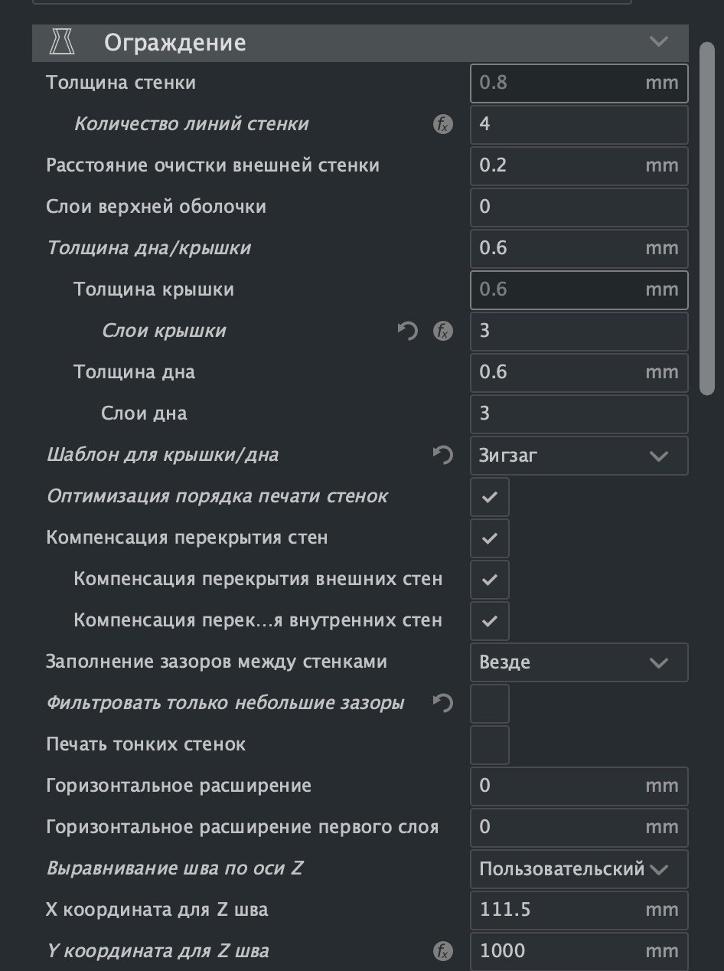Revert the Шаблон для крышки/дна setting
724x971 pixels.
(442, 455)
